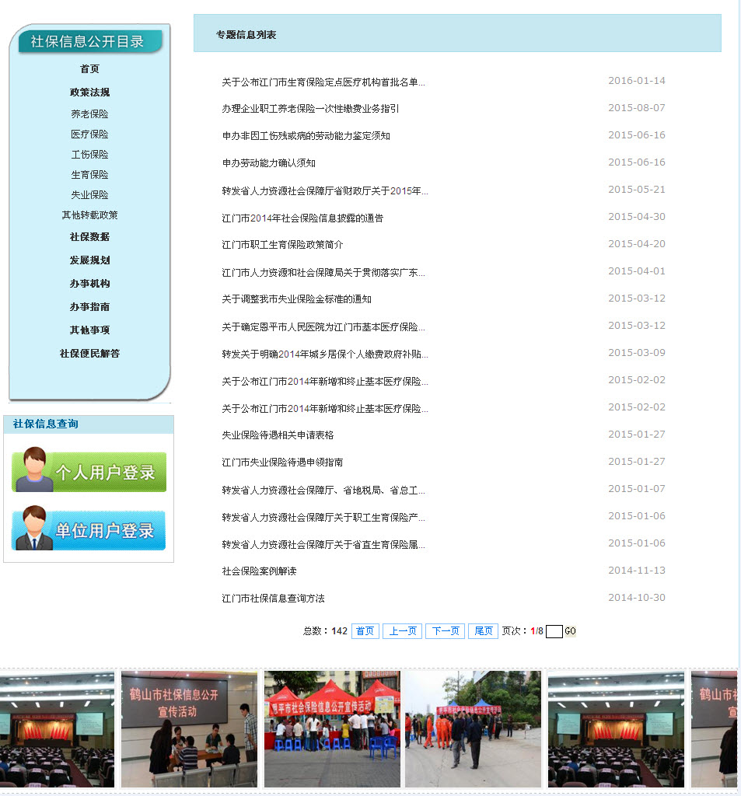Click the red tents outdoor publicity photo
Screen dimensions: 741x796
point(332,729)
